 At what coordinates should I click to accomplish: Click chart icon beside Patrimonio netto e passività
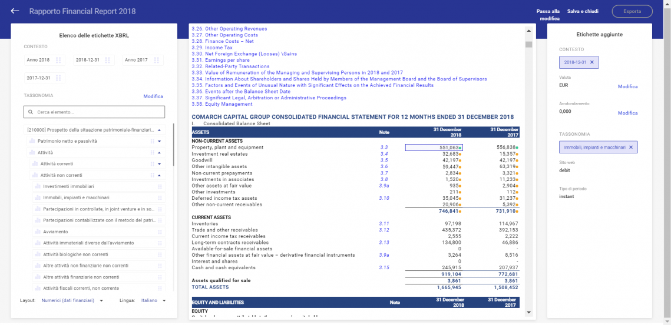pos(32,141)
